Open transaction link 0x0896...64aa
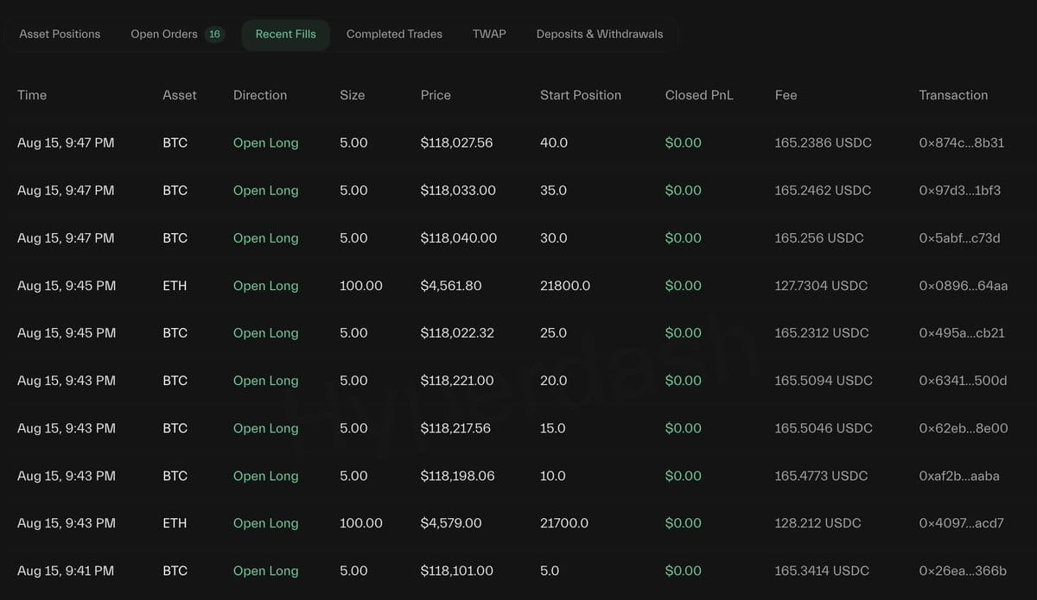This screenshot has width=1037, height=600. click(964, 286)
